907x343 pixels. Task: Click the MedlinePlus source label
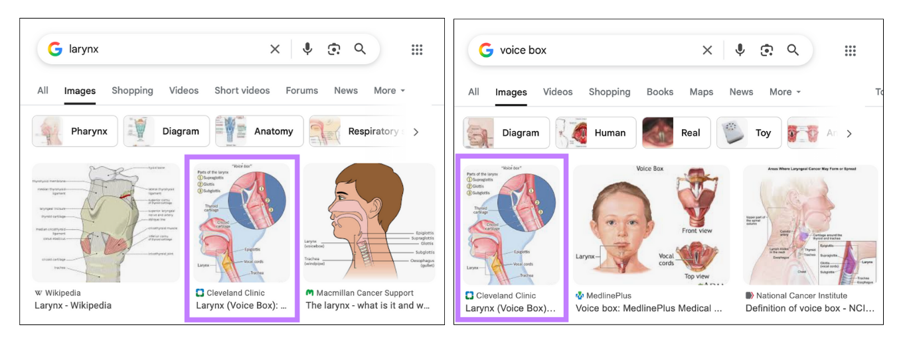[604, 295]
